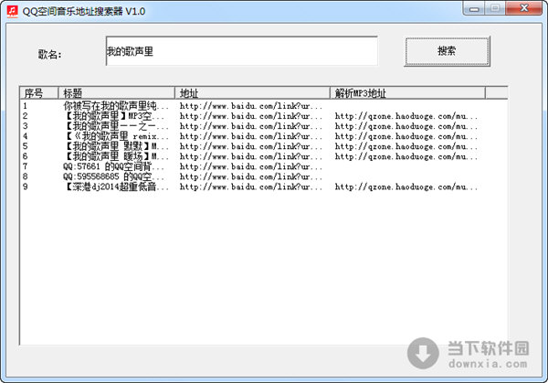Close the QQ空间音乐地址搜索器 window
The height and width of the screenshot is (383, 548).
point(524,8)
